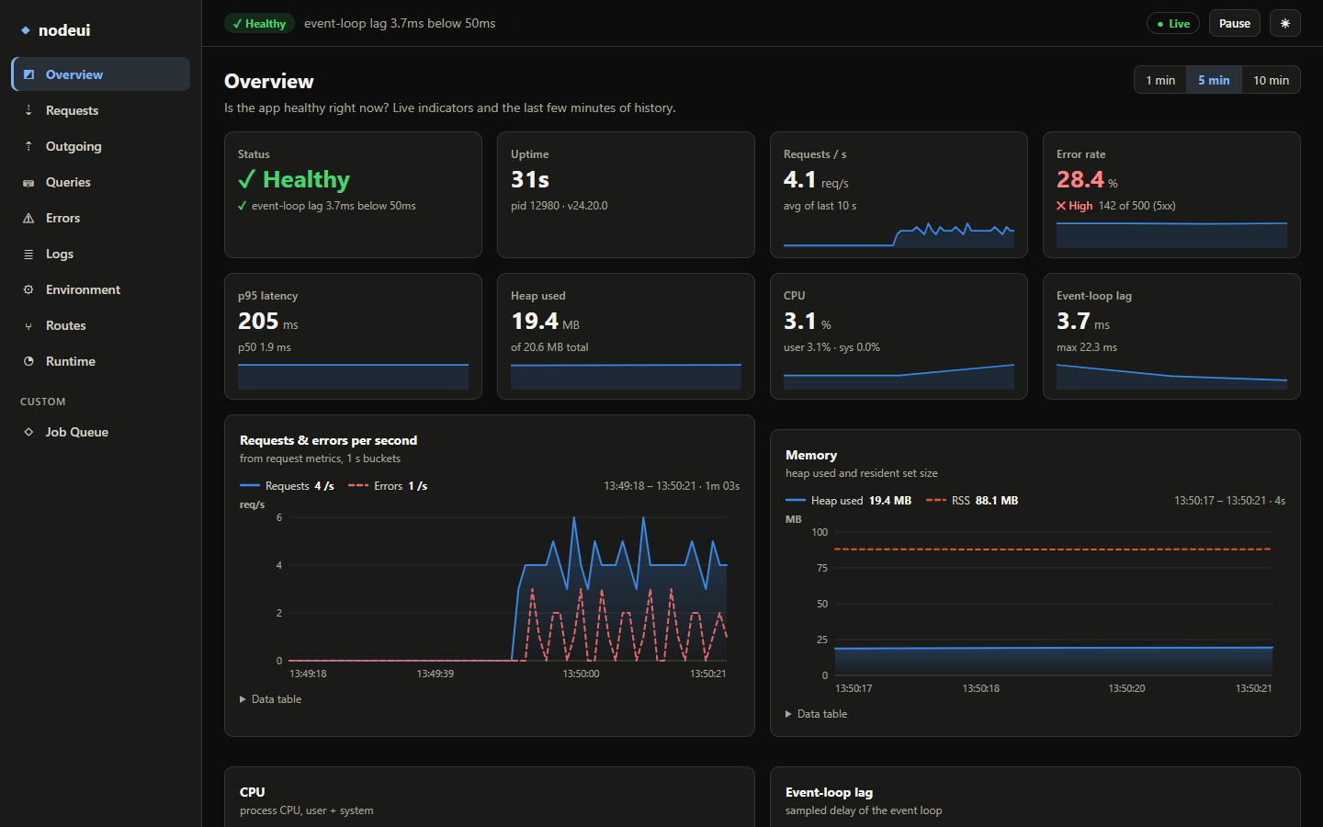Image resolution: width=1323 pixels, height=827 pixels.
Task: Click 'pid 12980 · v24.20.0' text
Action: [560, 206]
